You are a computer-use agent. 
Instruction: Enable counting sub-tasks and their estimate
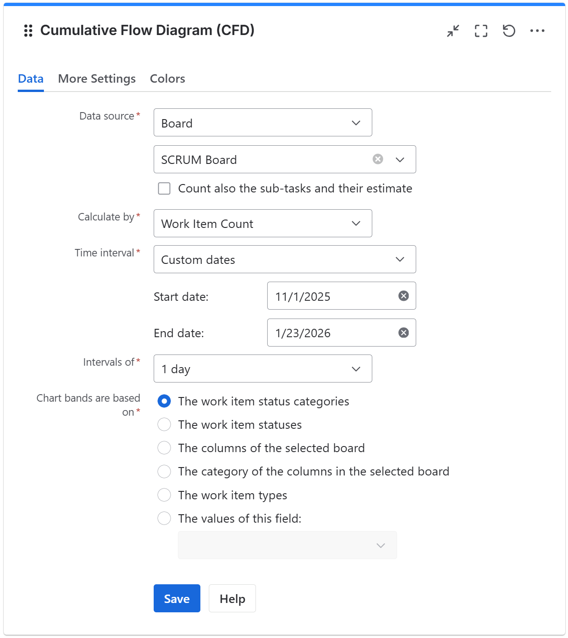click(x=164, y=188)
